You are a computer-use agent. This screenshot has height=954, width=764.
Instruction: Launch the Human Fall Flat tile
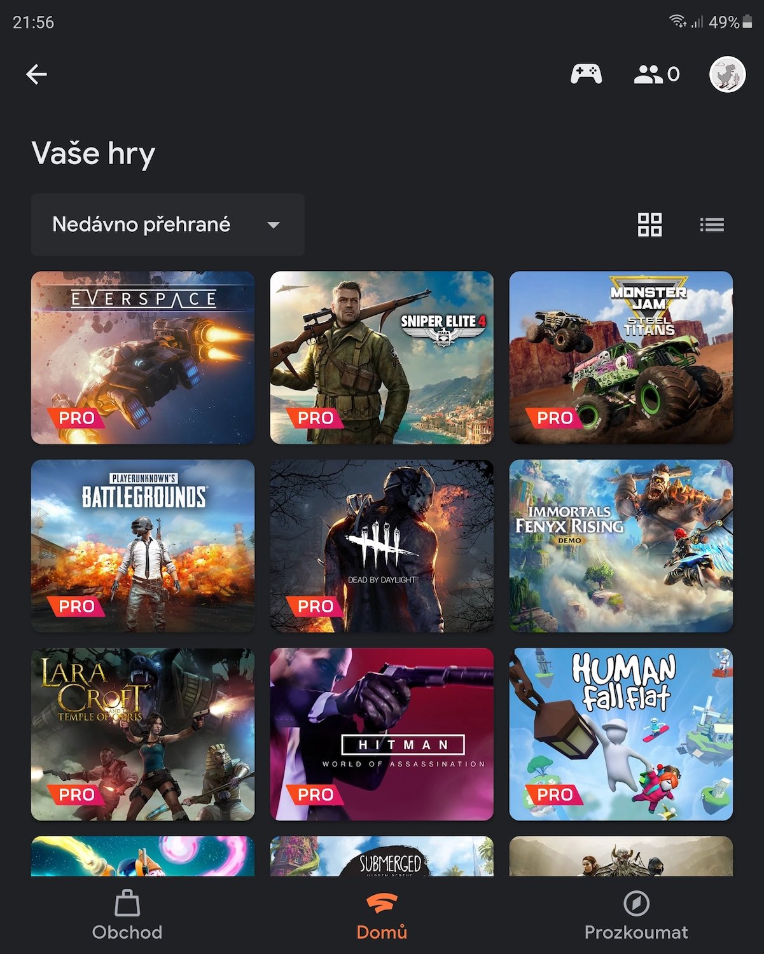(x=621, y=734)
